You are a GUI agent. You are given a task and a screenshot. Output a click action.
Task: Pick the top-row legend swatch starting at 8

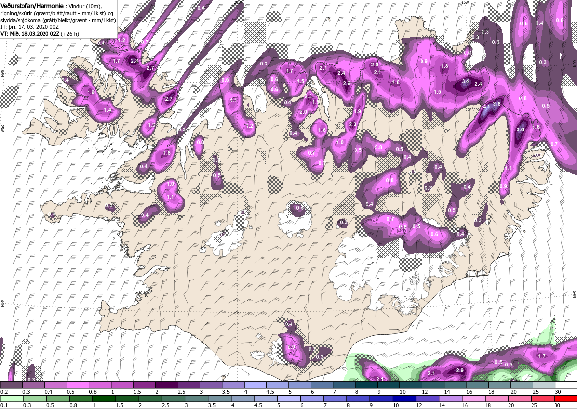pos(367,385)
